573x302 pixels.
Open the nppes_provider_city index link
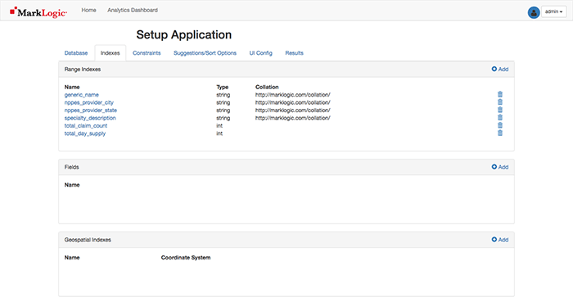[88, 102]
